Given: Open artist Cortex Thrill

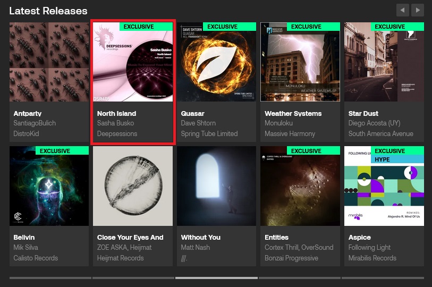Looking at the screenshot, I should click(282, 247).
